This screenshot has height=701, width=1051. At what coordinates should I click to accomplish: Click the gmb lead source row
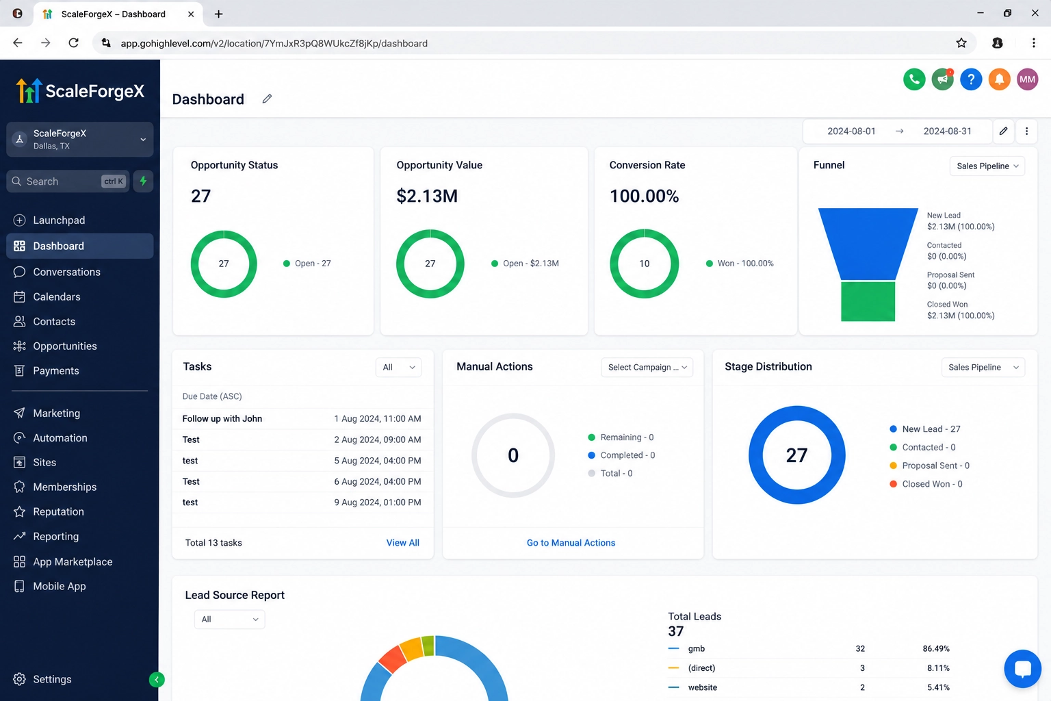[x=809, y=648]
